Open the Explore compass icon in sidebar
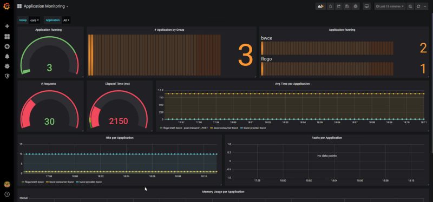Screen dimensions: 433x202 coord(7,46)
